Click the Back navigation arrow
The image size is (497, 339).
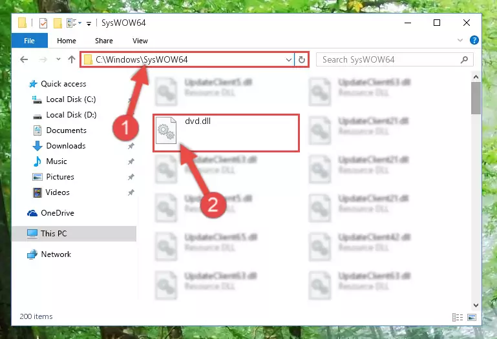pyautogui.click(x=24, y=59)
